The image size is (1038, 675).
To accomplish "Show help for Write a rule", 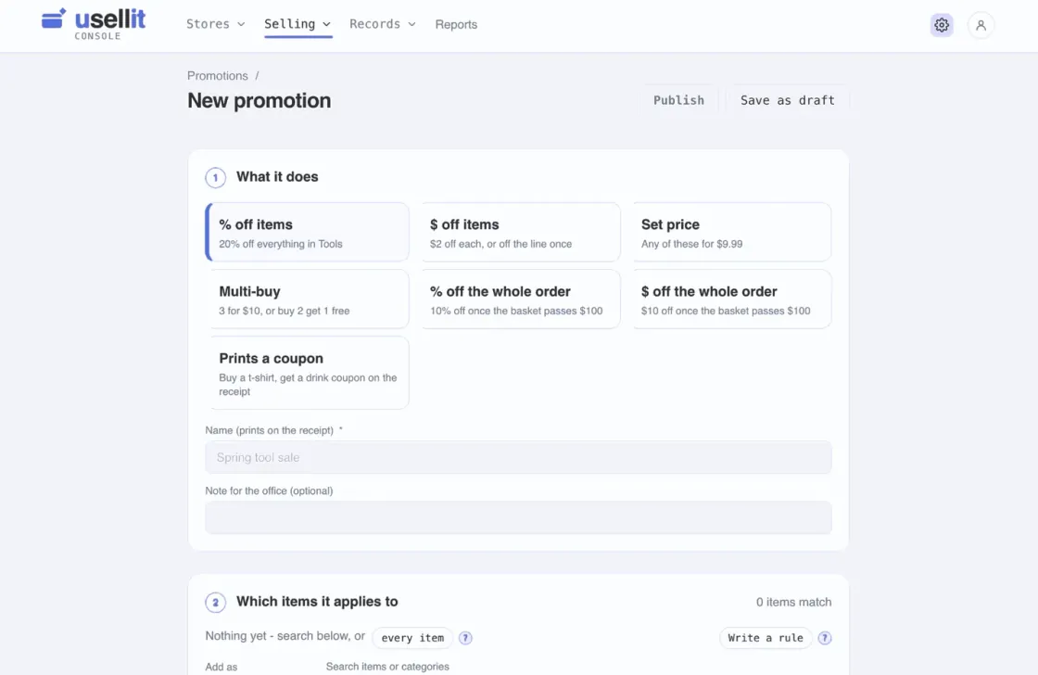I will pyautogui.click(x=824, y=638).
